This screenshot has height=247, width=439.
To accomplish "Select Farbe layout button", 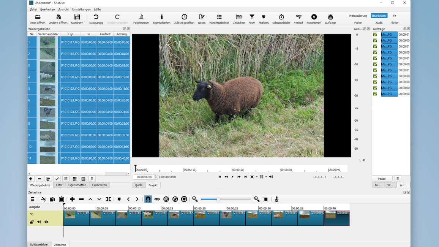I will [x=358, y=23].
